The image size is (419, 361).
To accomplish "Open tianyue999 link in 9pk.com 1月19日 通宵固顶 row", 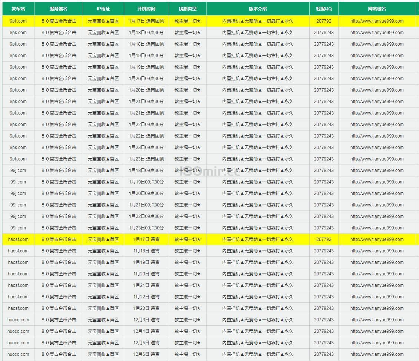I will 377,67.
